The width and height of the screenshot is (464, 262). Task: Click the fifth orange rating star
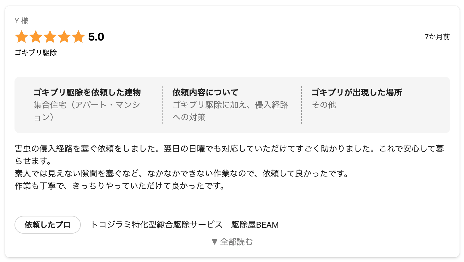pos(78,37)
